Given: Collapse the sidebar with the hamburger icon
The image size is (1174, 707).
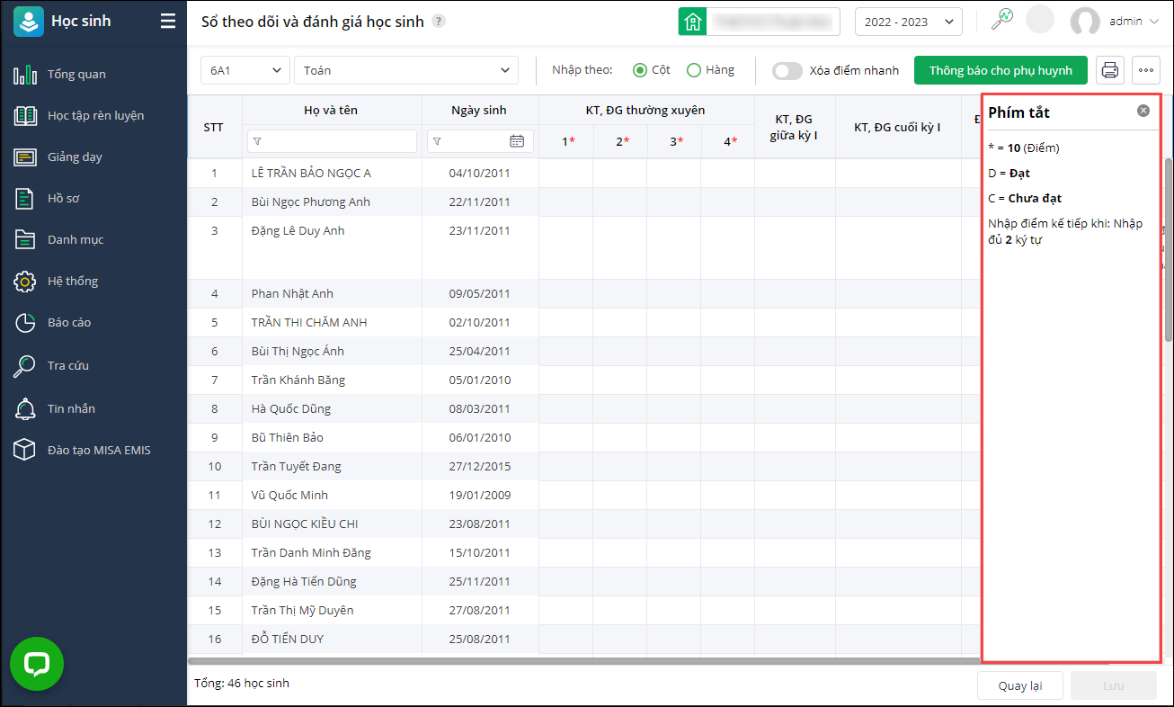Looking at the screenshot, I should (x=168, y=22).
